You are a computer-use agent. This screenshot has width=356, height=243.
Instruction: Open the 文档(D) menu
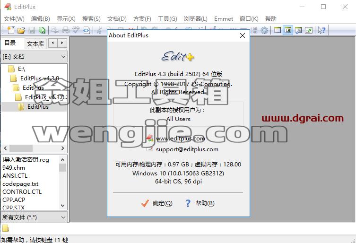pos(117,18)
